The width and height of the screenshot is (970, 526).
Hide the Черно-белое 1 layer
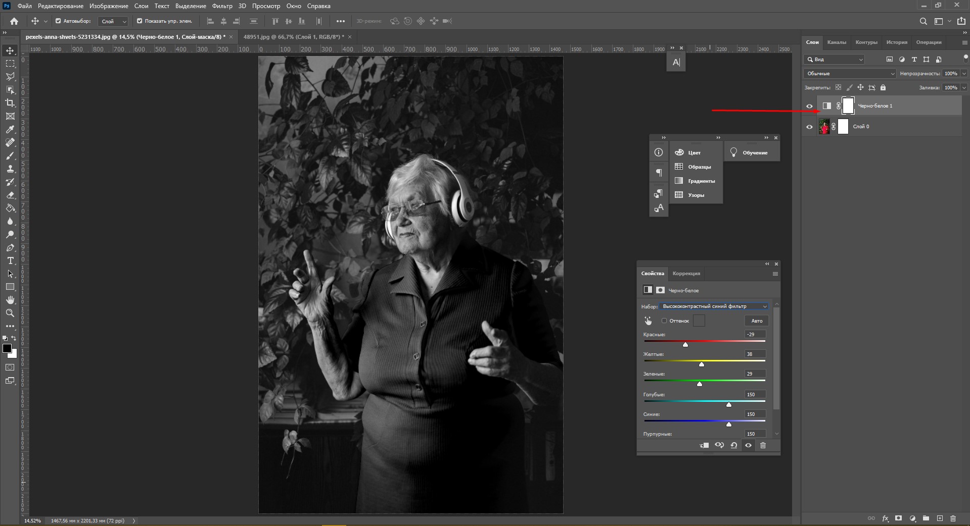pos(809,106)
